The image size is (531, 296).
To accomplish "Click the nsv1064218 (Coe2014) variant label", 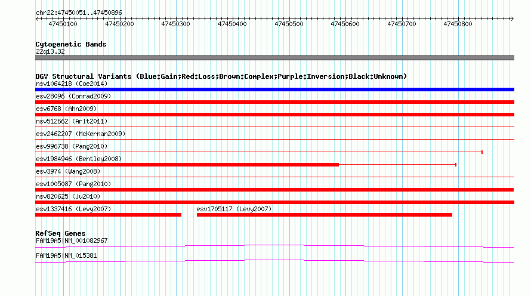I will (72, 84).
